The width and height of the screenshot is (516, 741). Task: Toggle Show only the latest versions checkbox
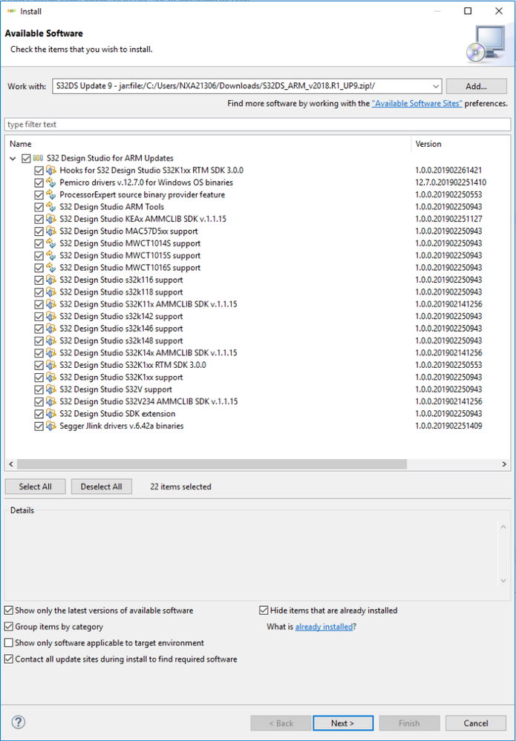(x=8, y=610)
